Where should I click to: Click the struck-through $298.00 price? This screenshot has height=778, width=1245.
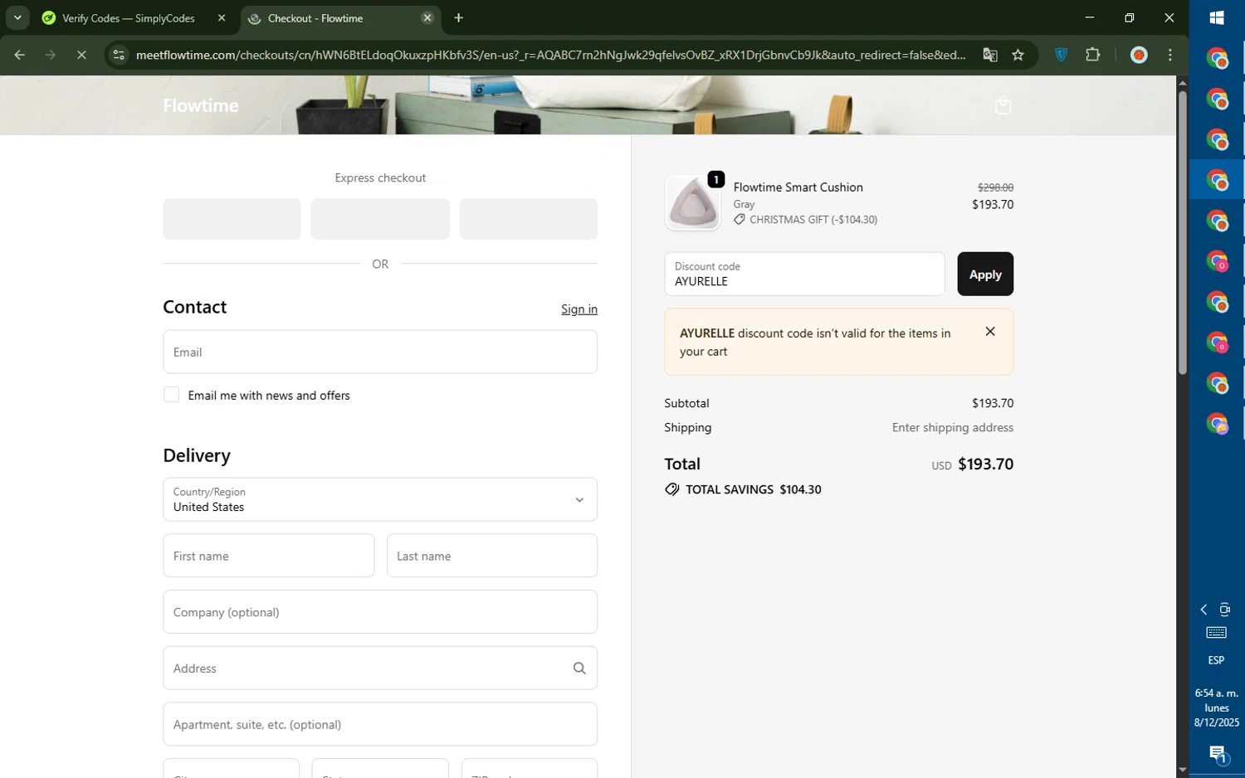point(995,187)
